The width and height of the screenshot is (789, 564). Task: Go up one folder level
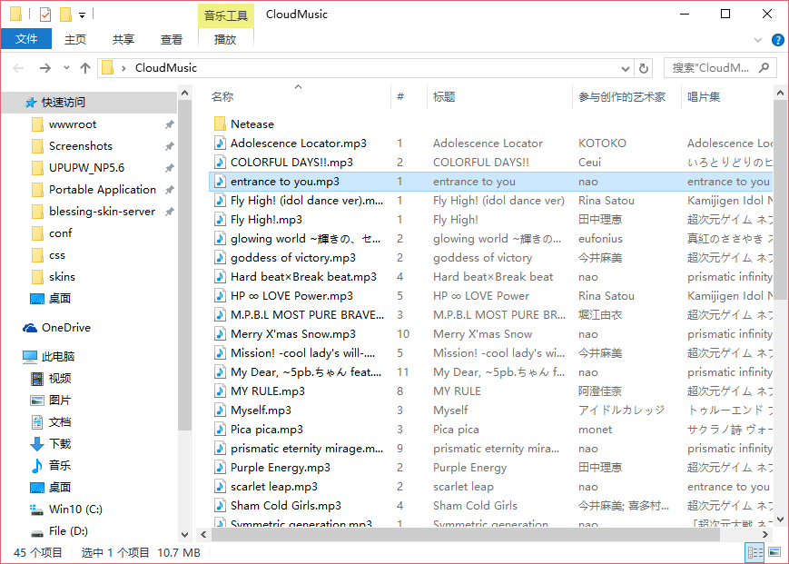(85, 68)
